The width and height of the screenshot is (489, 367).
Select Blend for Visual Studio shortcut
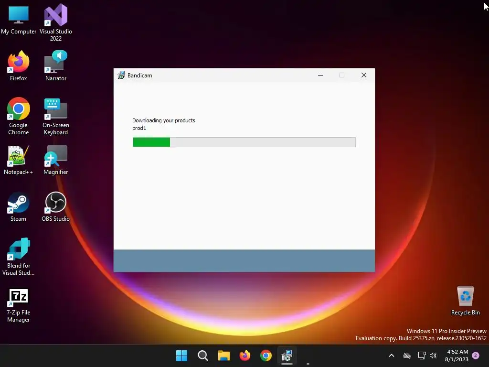(x=19, y=257)
